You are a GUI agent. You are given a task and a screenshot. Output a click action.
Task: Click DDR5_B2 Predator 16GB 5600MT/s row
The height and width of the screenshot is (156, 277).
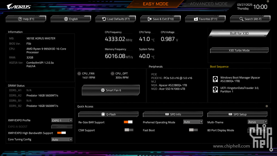(x=34, y=106)
